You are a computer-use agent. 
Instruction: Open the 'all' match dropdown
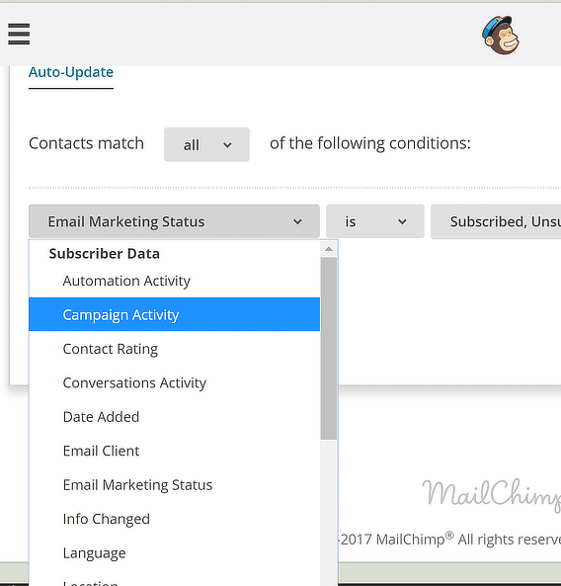[207, 144]
